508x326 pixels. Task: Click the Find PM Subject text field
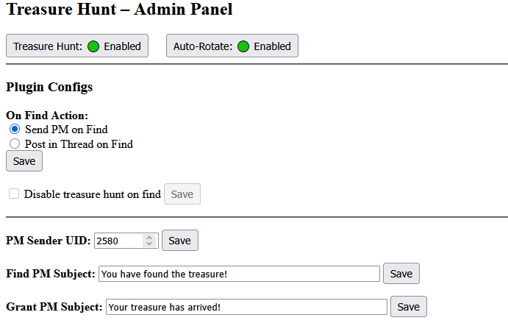(x=239, y=274)
